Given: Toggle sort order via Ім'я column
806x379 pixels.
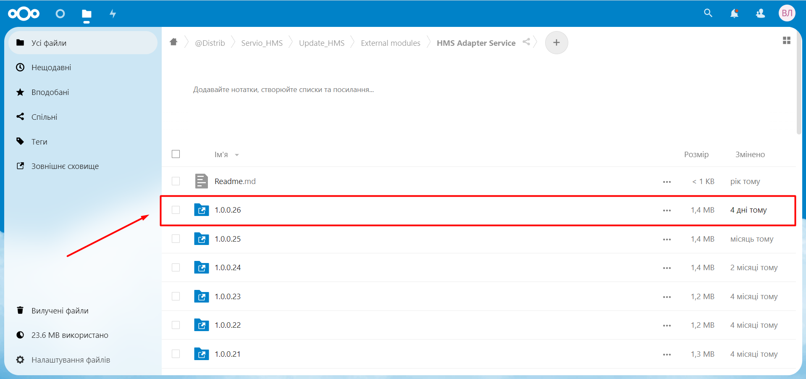Looking at the screenshot, I should 221,155.
